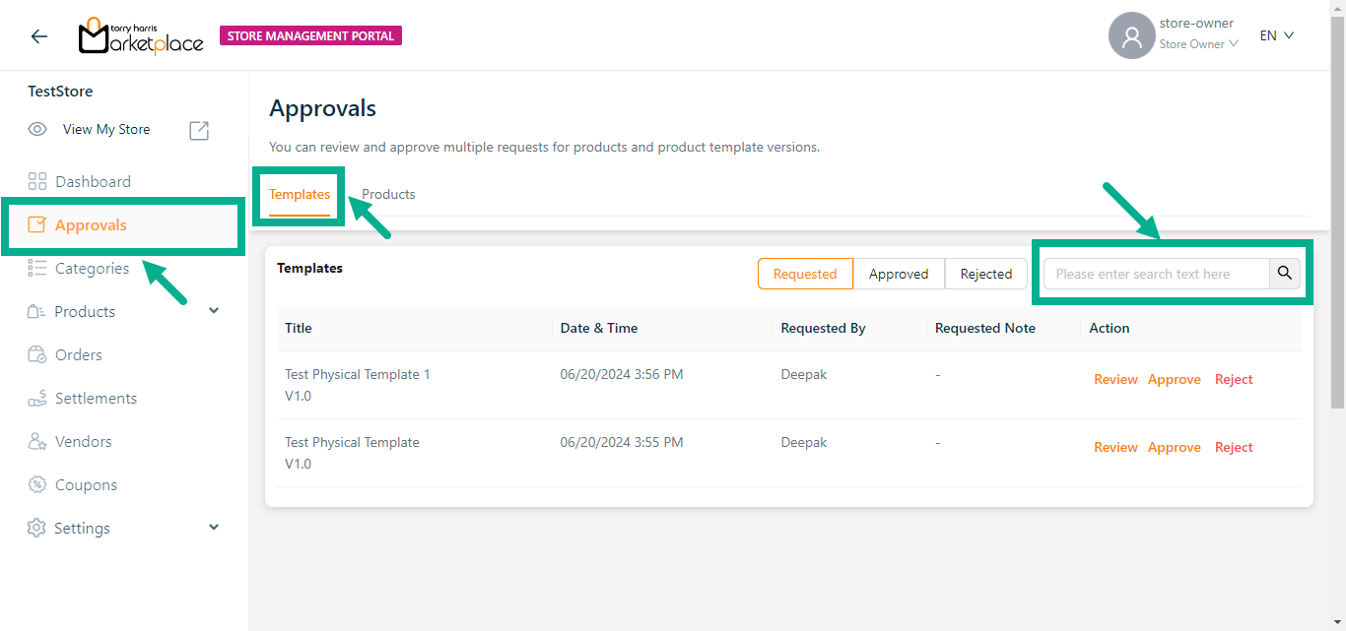Open Categories in the sidebar
This screenshot has width=1346, height=631.
point(92,268)
